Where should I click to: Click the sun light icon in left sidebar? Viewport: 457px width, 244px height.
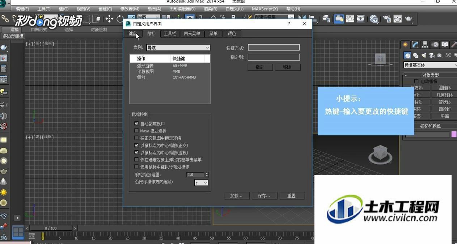4,192
